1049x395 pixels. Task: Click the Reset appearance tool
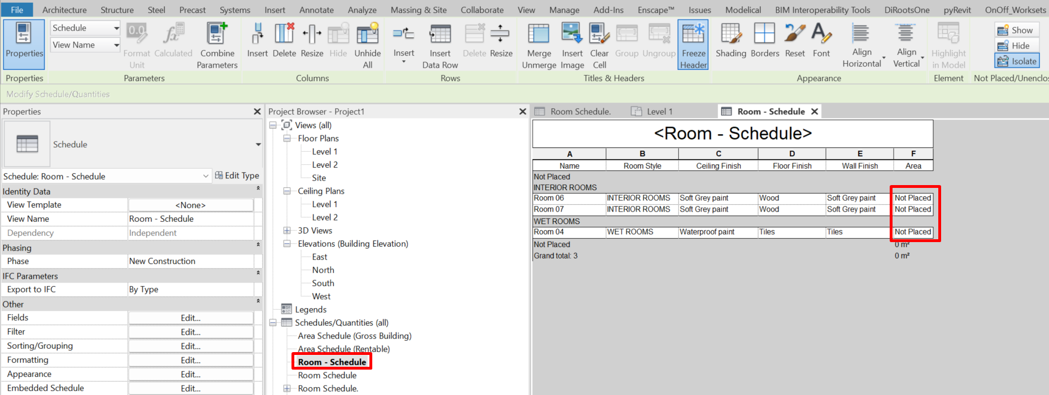795,41
